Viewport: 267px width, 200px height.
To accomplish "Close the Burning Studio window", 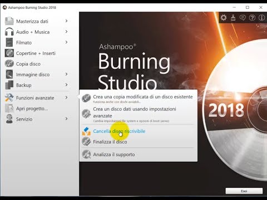I will pyautogui.click(x=261, y=7).
